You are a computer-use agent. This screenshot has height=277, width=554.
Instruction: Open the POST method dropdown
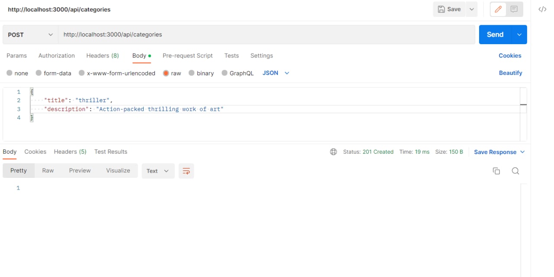click(x=30, y=35)
